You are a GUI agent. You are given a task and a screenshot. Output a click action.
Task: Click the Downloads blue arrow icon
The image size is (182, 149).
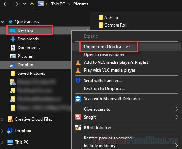click(x=13, y=39)
